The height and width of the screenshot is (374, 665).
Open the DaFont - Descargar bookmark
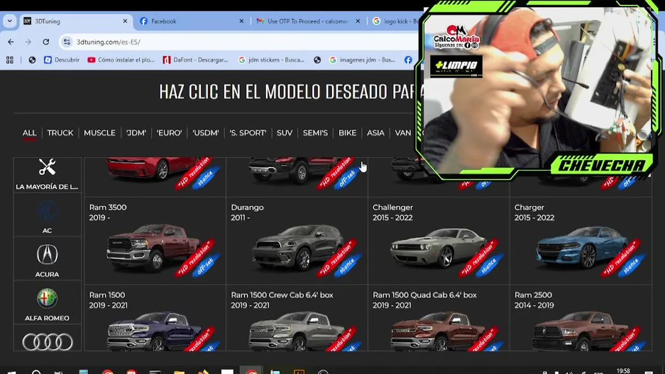[x=195, y=60]
